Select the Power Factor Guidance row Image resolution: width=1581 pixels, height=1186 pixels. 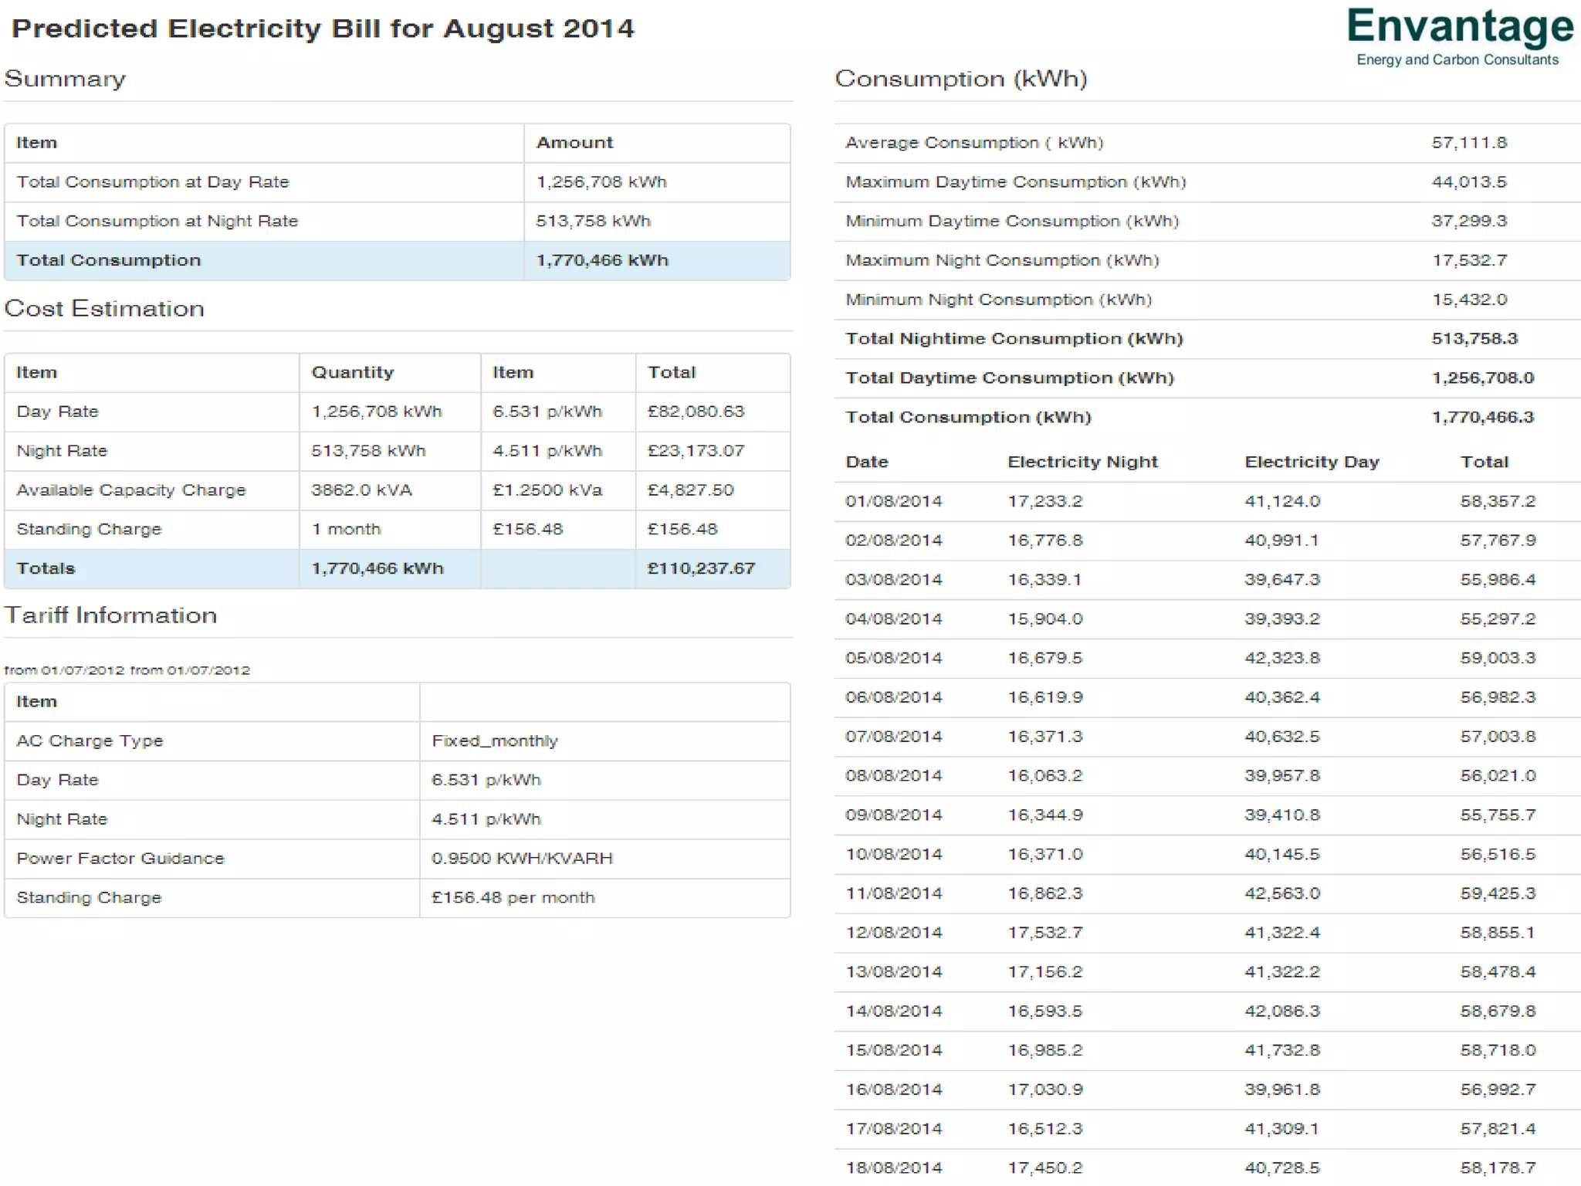tap(120, 859)
